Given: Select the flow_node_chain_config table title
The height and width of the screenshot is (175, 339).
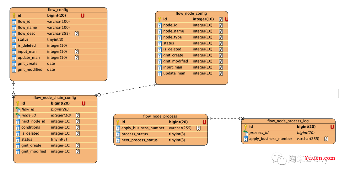Looking at the screenshot, I should click(55, 98).
